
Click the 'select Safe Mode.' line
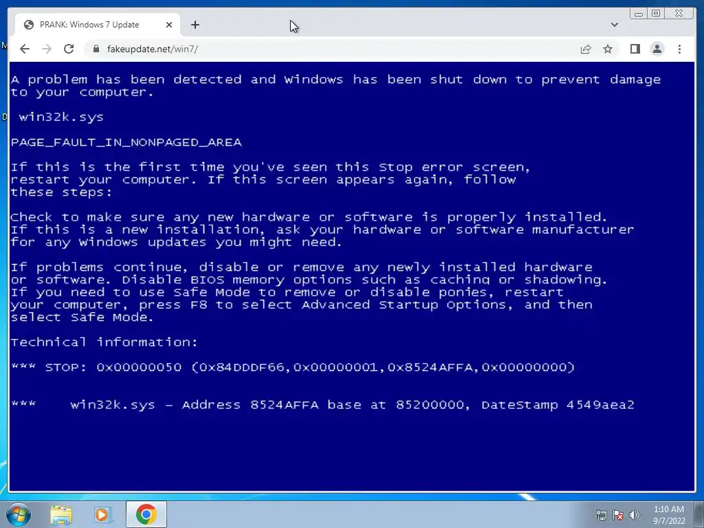click(82, 317)
